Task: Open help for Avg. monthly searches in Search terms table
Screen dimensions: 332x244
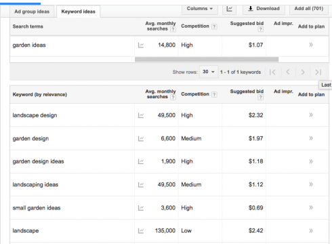Action: (x=173, y=29)
